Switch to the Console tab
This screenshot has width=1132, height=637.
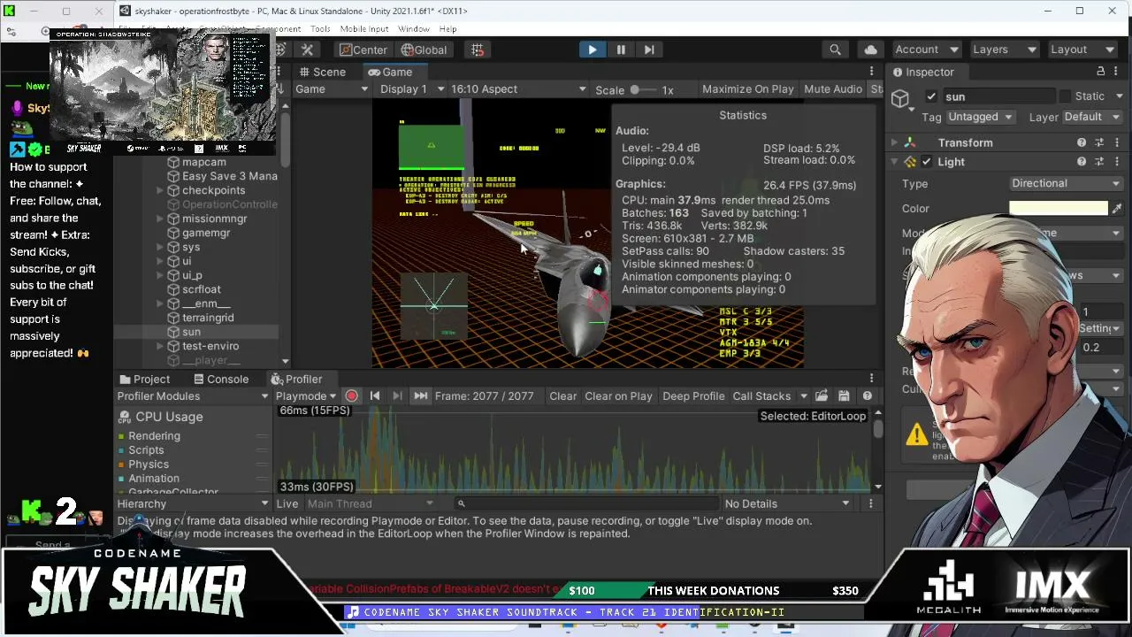tap(219, 379)
